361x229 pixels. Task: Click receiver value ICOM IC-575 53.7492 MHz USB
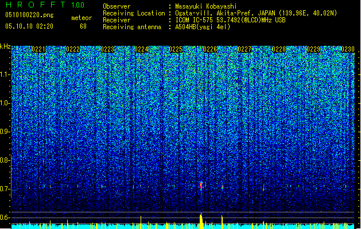point(230,20)
